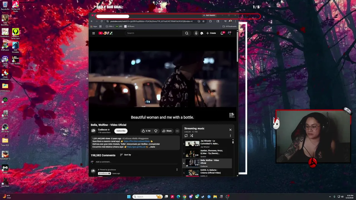Click the browser back arrow
Viewport: 356px width, 200px height.
point(92,21)
